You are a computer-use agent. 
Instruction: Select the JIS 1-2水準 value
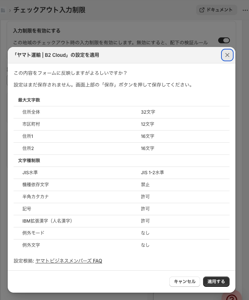pos(152,172)
